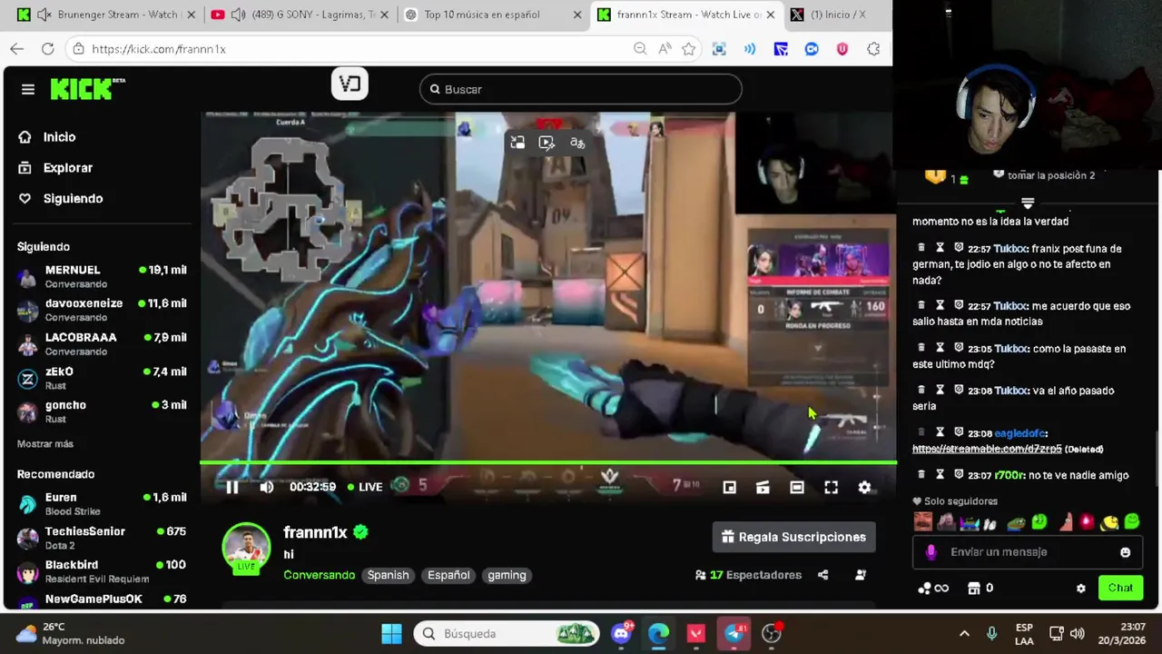The image size is (1162, 654).
Task: Focus Enviar un mensaje chat input
Action: [x=1026, y=552]
